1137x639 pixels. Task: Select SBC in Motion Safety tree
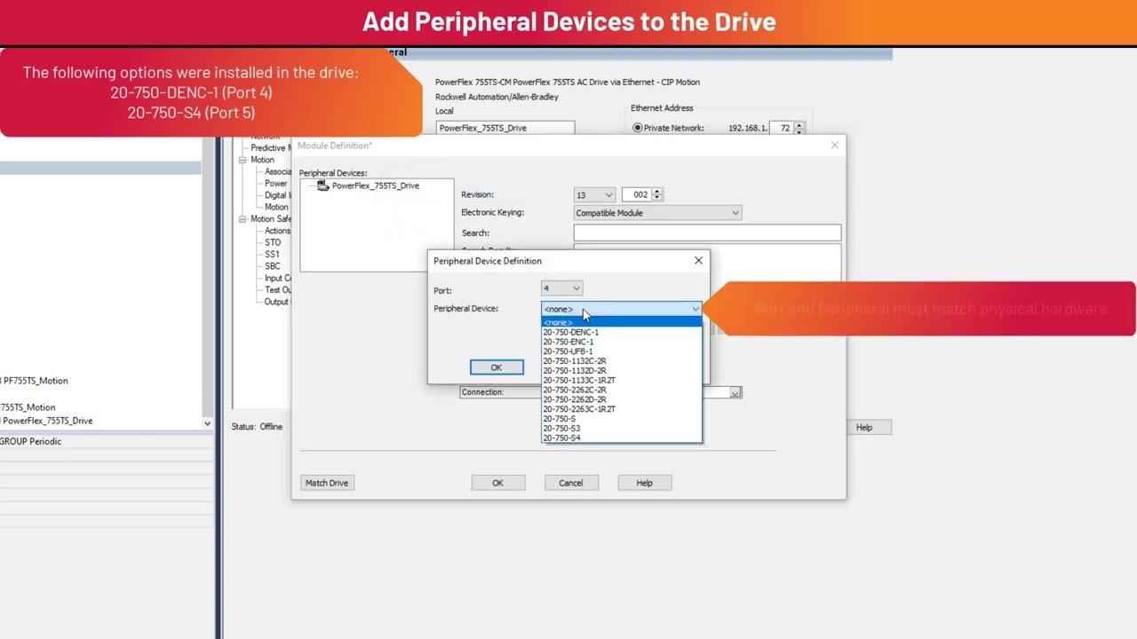(273, 266)
